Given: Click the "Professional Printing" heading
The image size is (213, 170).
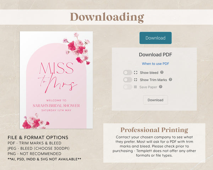Looking at the screenshot, I should (x=154, y=130).
